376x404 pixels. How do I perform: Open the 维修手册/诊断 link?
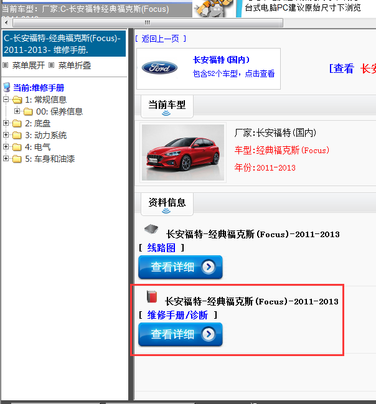(177, 315)
